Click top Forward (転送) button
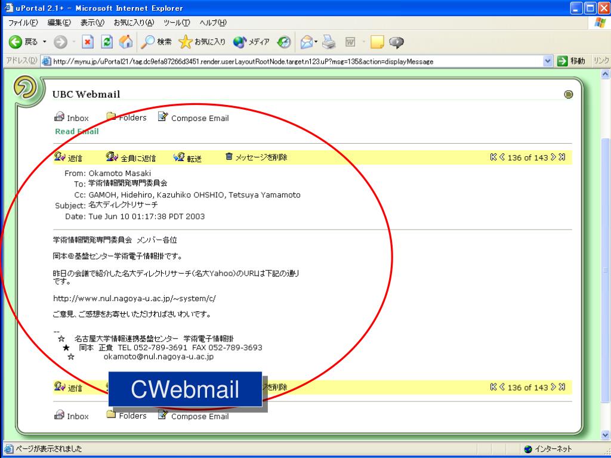This screenshot has width=611, height=458. tap(187, 157)
